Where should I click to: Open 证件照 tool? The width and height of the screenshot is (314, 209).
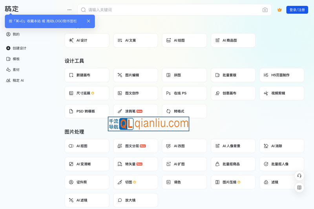87,182
